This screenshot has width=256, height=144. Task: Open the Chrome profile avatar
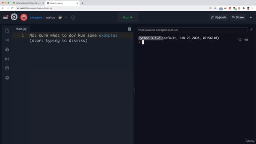[x=248, y=8]
